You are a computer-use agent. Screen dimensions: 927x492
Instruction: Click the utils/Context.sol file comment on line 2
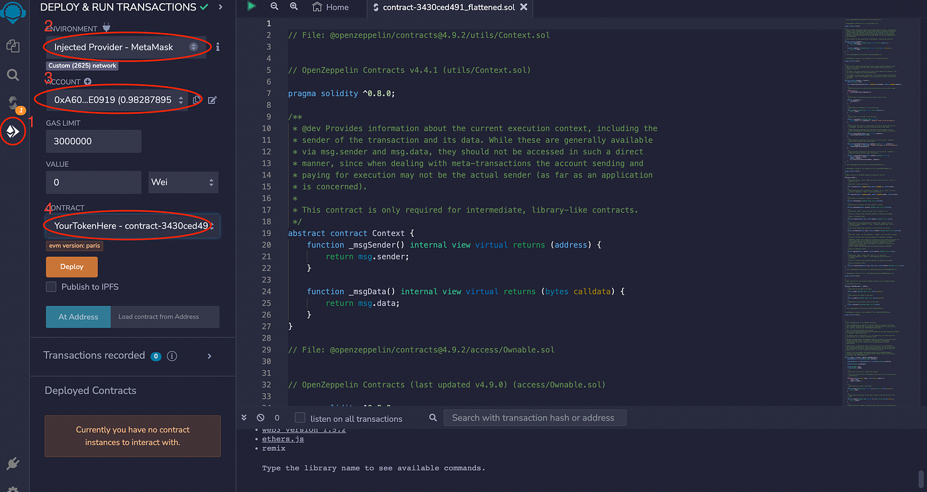(x=418, y=35)
